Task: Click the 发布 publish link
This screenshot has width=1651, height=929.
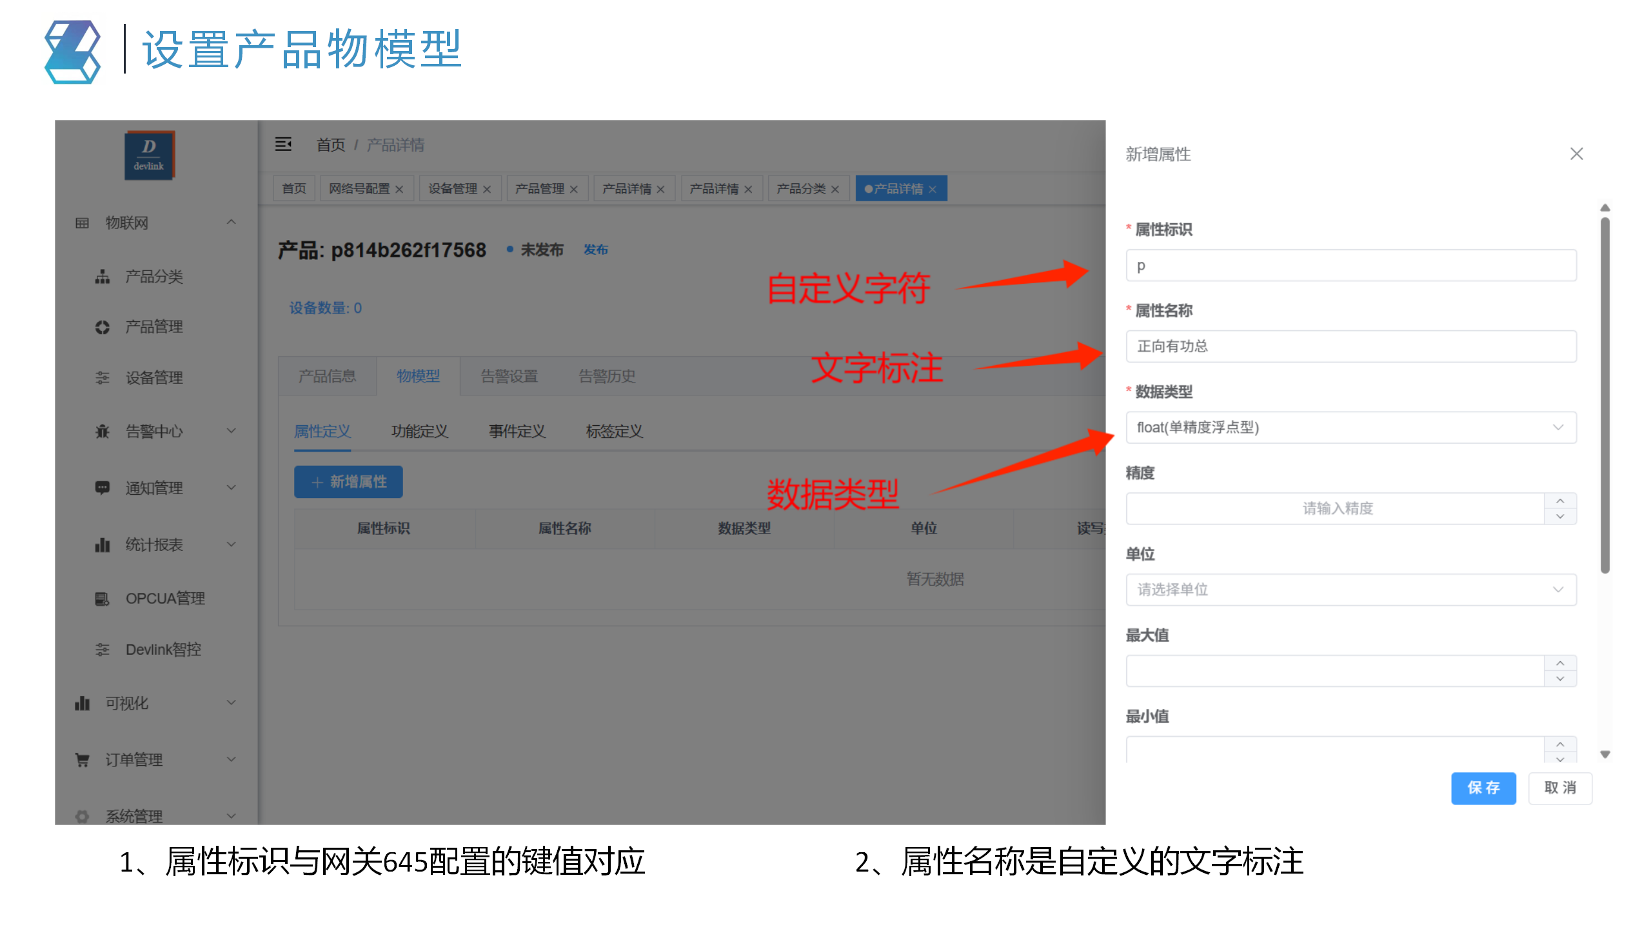Action: (595, 250)
